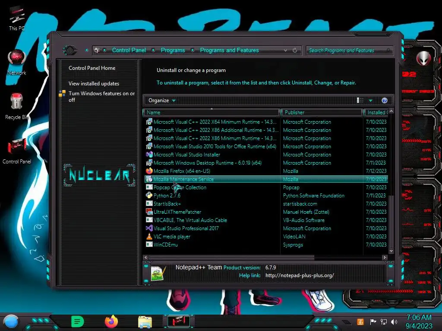442x331 pixels.
Task: Select Mozilla Maintenance Service row
Action: pos(266,179)
